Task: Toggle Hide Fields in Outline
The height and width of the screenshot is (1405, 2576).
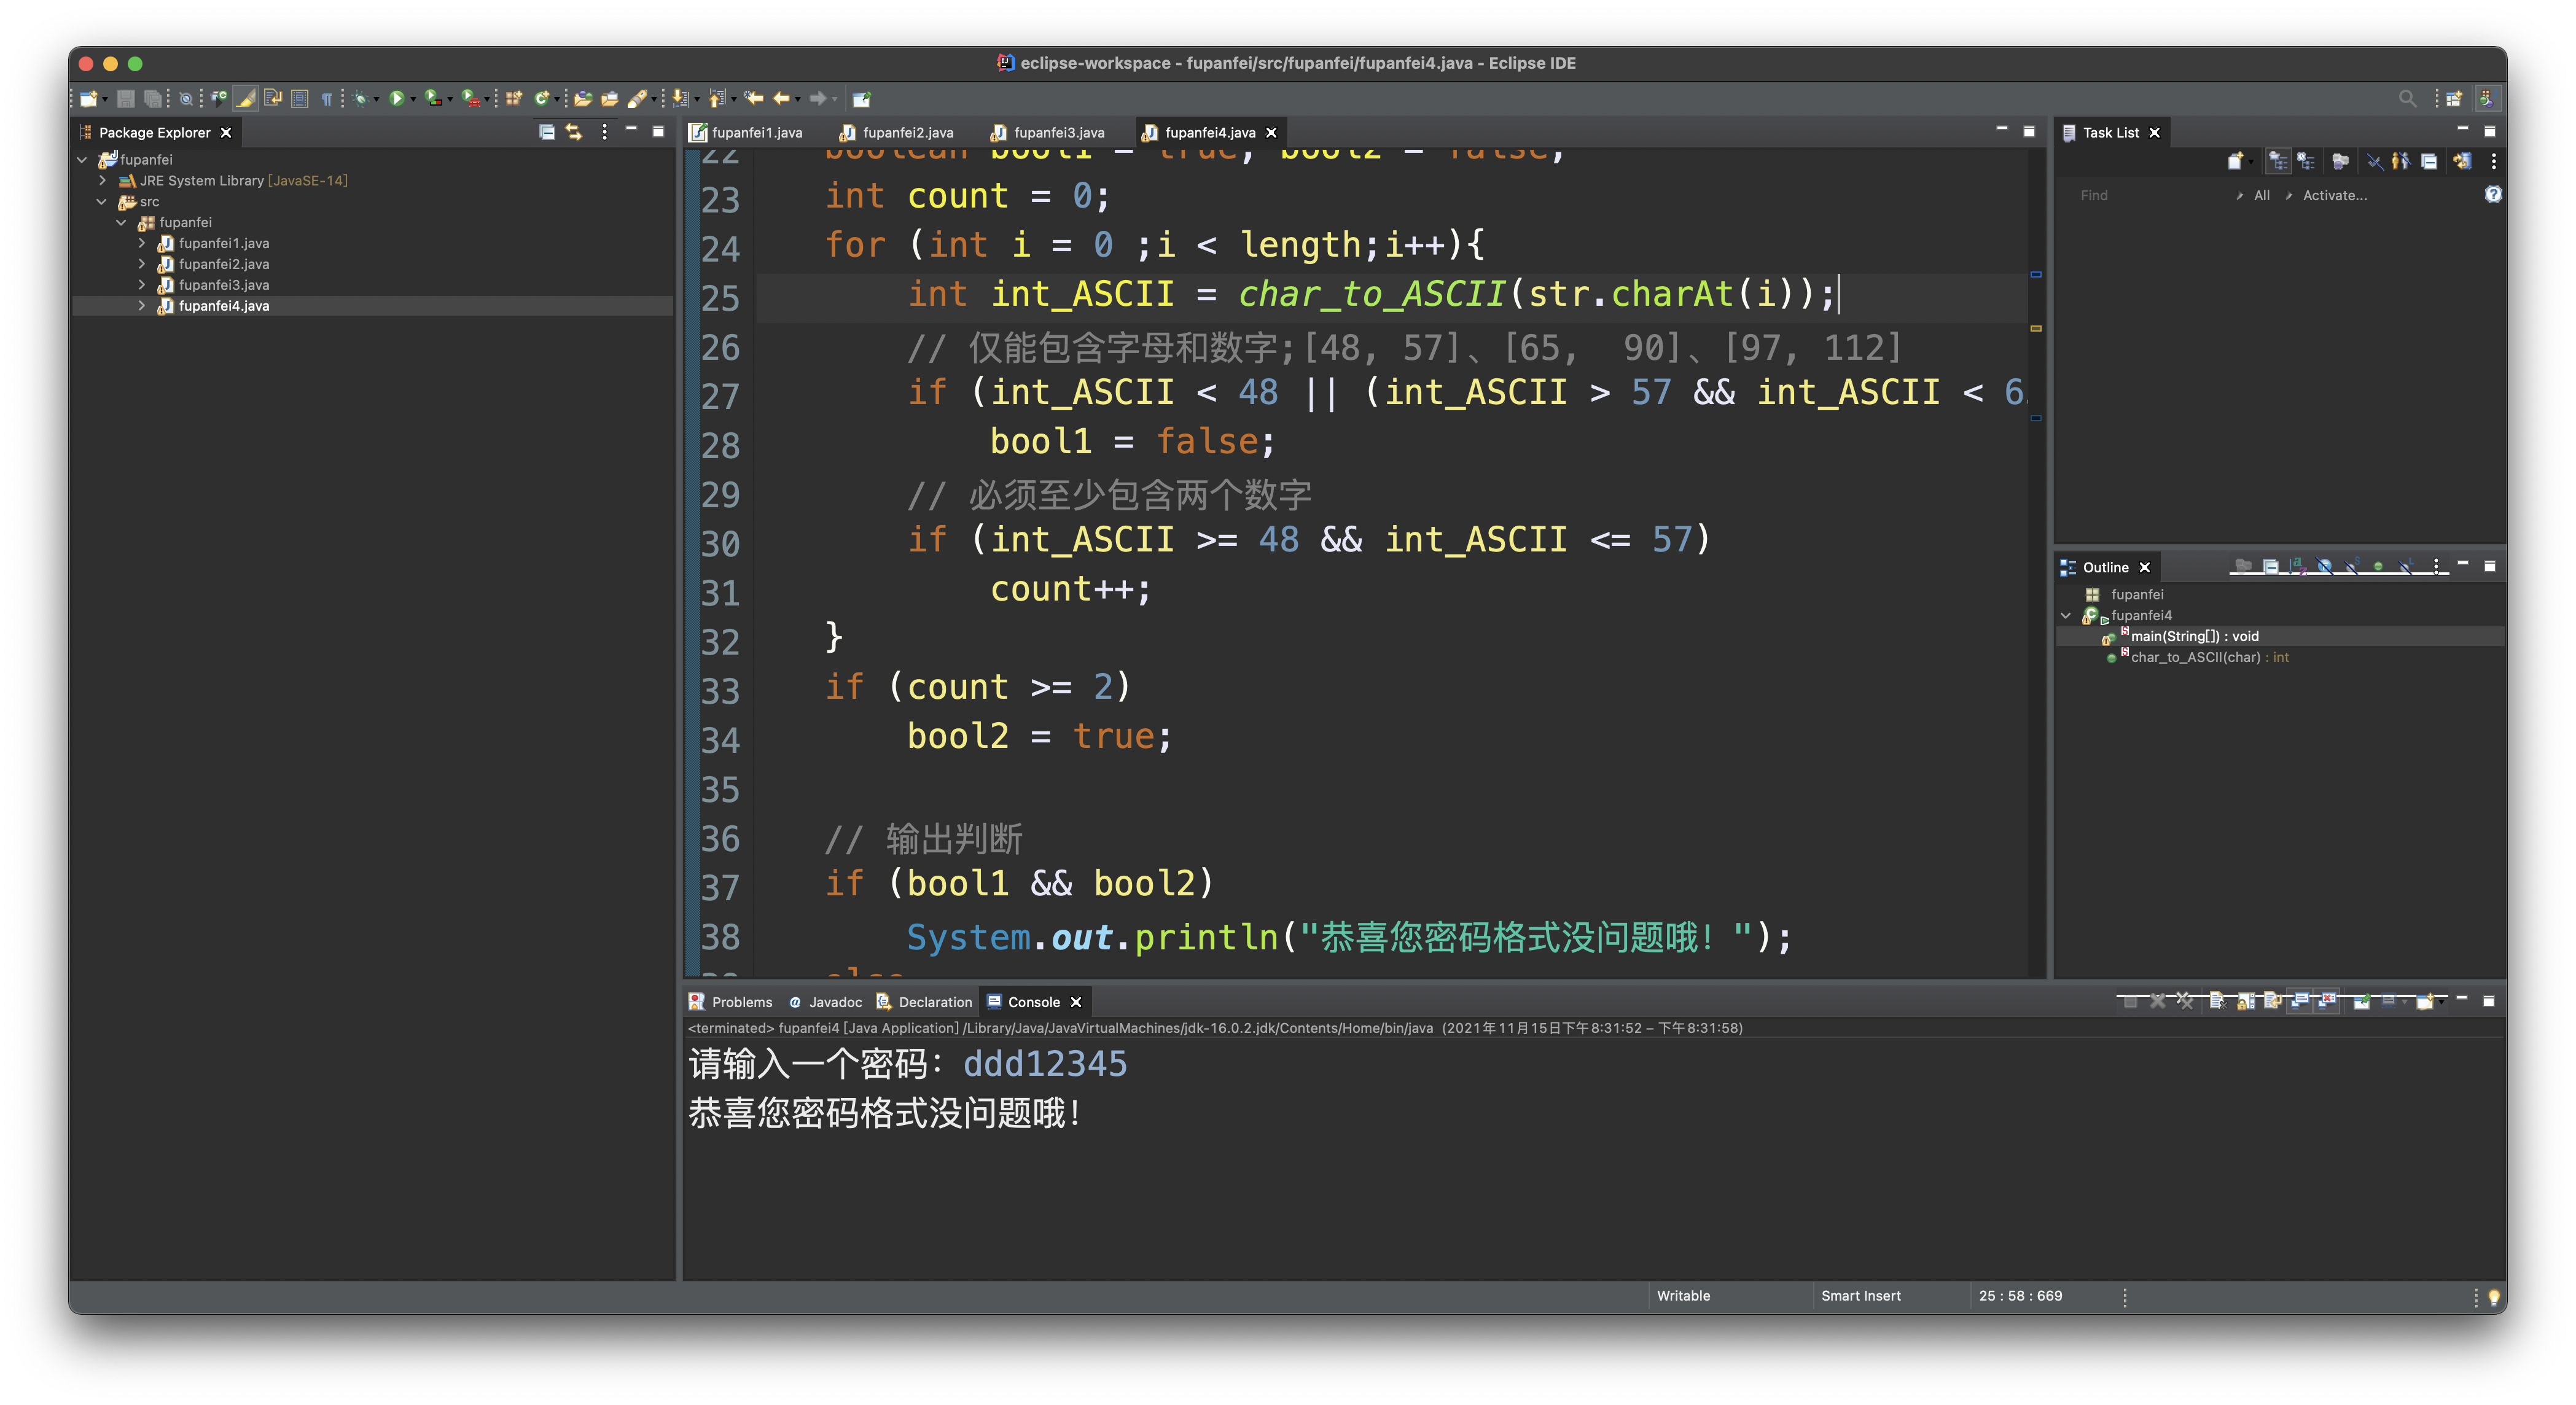Action: [2324, 566]
